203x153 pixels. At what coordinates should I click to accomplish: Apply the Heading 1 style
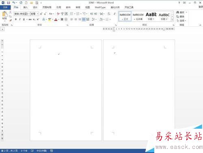tap(151, 16)
